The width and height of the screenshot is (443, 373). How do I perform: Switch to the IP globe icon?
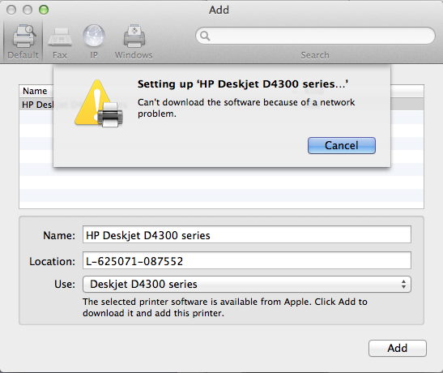[x=94, y=36]
